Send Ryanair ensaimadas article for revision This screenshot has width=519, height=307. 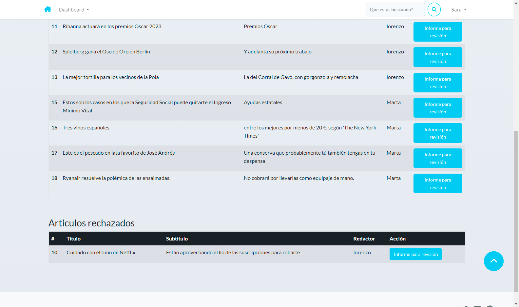tap(437, 183)
